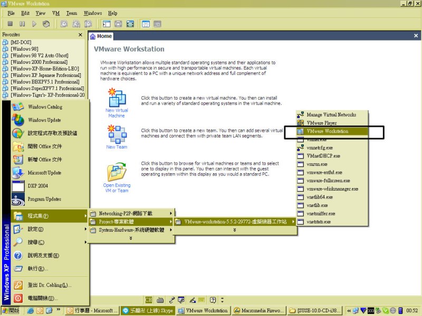Select vnetsniffer.exe in the submenu
This screenshot has width=422, height=316.
[332, 214]
